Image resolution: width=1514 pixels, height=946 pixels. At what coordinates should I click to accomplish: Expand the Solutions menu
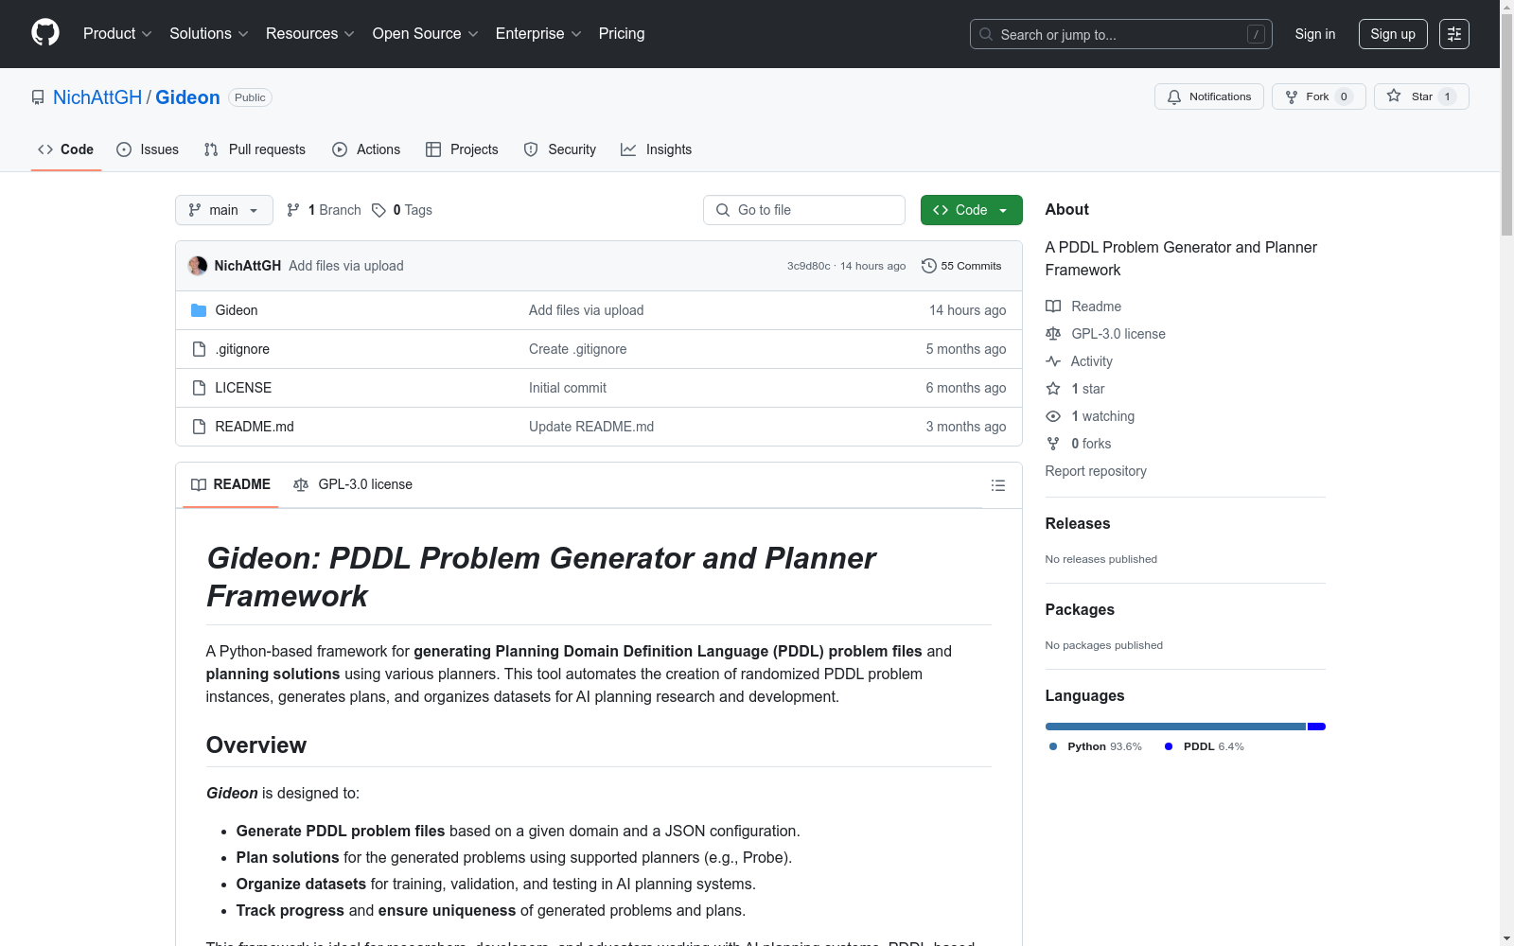tap(208, 33)
